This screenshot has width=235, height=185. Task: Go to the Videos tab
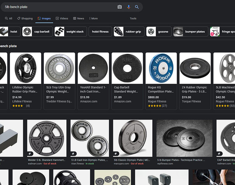(x=62, y=18)
